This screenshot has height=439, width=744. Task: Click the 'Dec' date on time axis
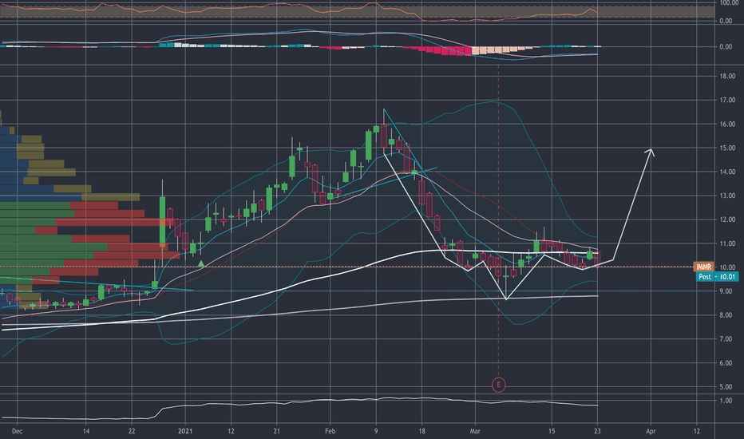point(17,431)
